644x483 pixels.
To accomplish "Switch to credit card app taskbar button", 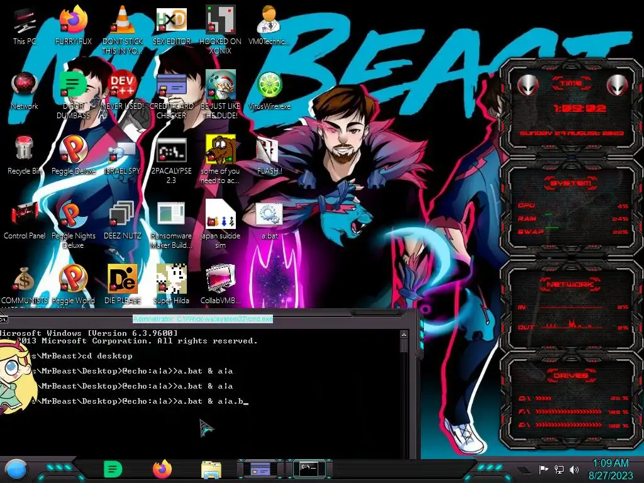I will point(260,469).
